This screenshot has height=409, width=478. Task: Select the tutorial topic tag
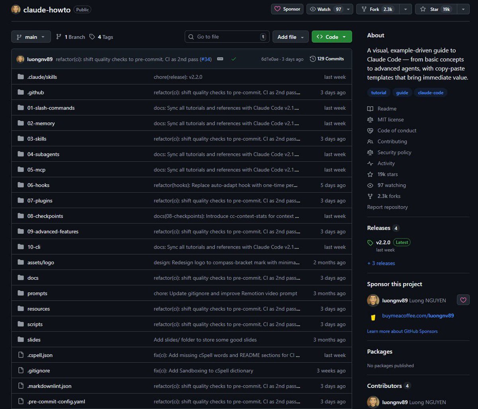(x=378, y=92)
